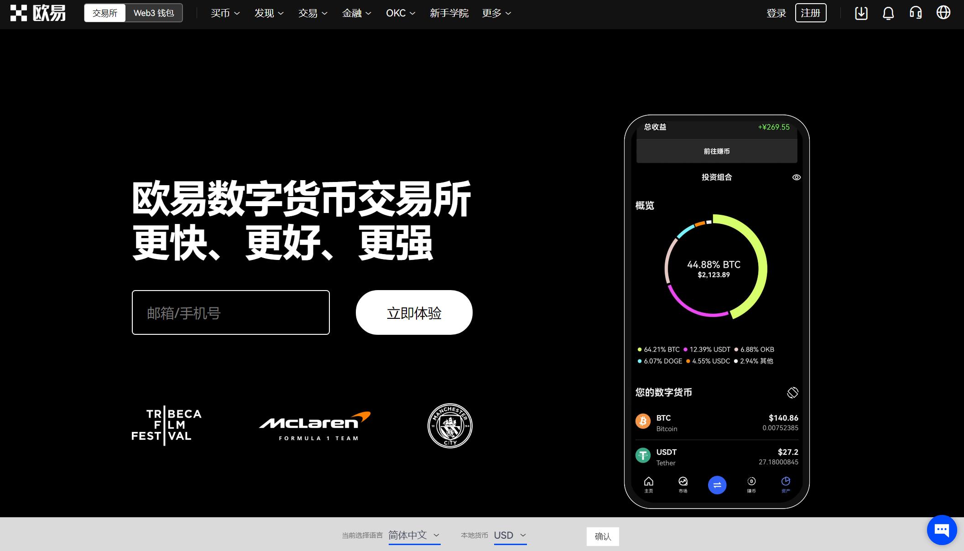Select USD local currency dropdown
The height and width of the screenshot is (551, 964).
(x=510, y=536)
